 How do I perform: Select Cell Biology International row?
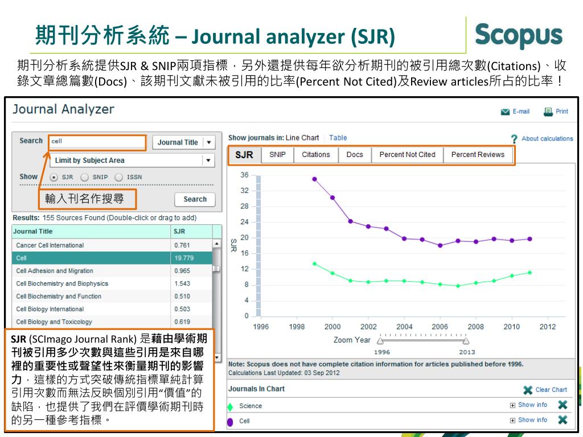coord(112,309)
